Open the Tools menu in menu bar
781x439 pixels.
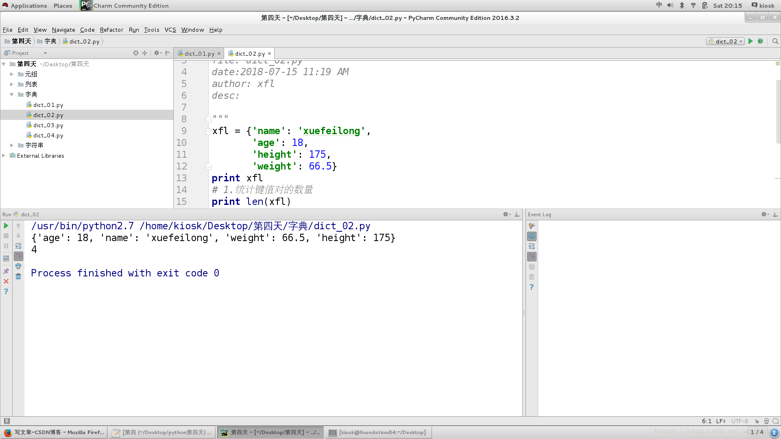[x=151, y=30]
